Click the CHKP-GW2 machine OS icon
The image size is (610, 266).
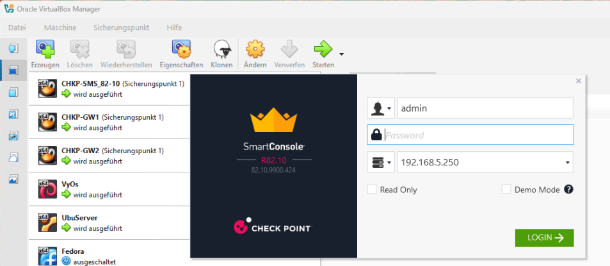tap(48, 156)
